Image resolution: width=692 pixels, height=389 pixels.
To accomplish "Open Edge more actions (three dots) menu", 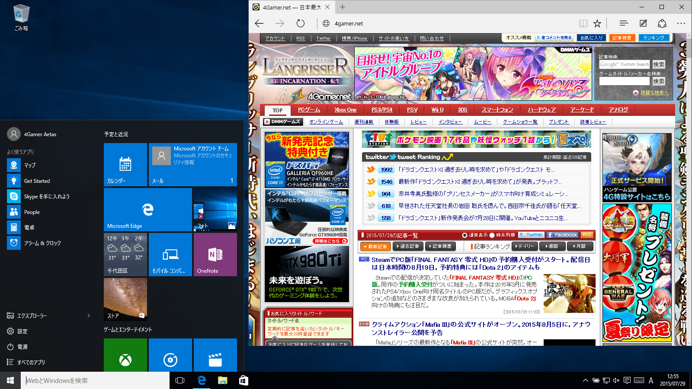I will (x=681, y=23).
